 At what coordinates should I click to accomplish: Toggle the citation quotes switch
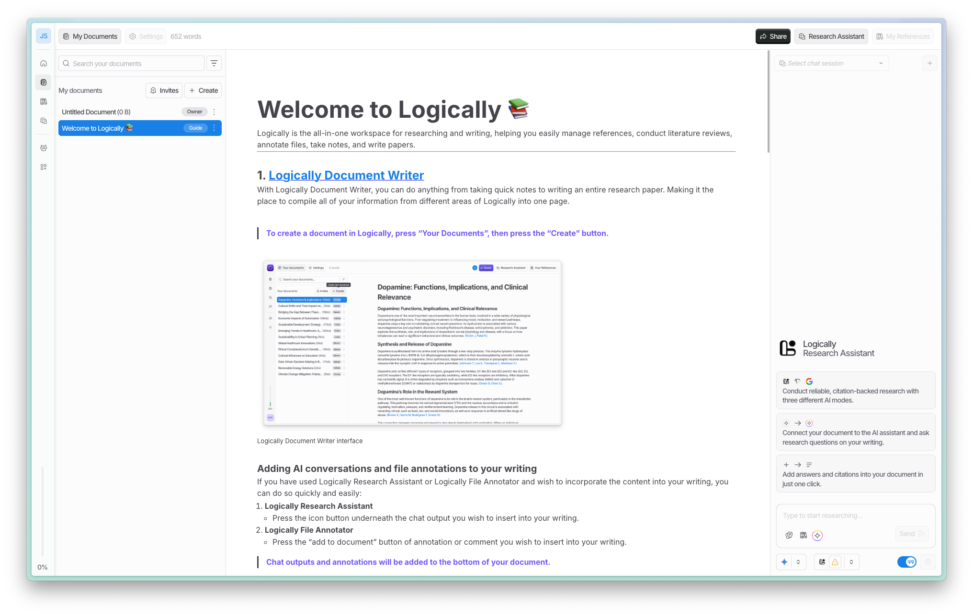coord(906,562)
